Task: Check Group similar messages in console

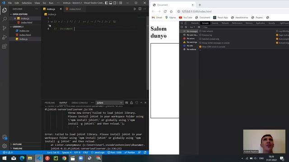Action: [x=200, y=43]
